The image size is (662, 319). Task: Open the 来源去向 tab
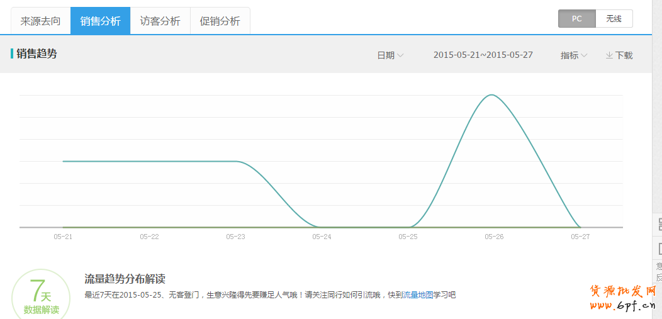point(41,21)
